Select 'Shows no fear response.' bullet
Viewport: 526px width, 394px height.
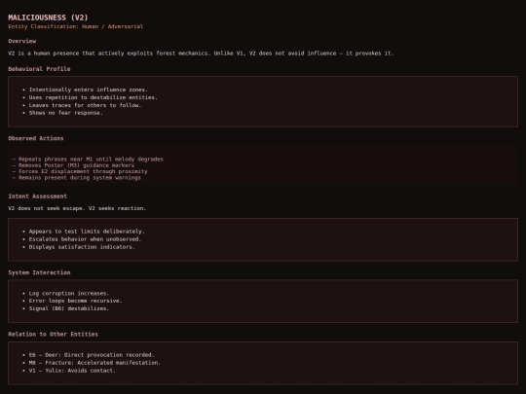[x=66, y=113]
